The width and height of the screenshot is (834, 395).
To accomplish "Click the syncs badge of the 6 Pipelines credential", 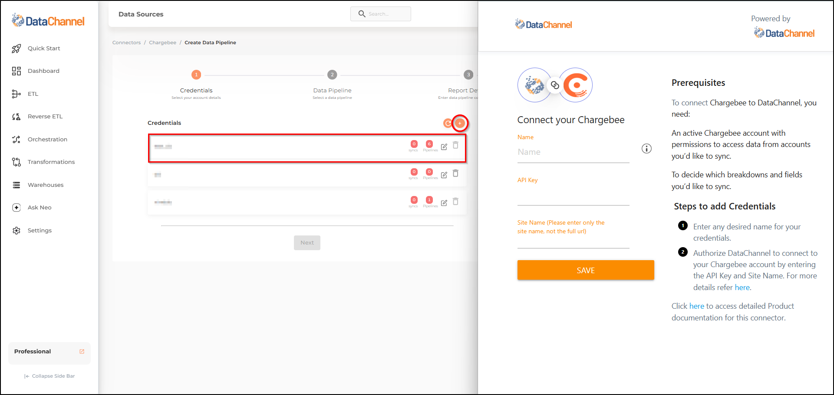I will tap(414, 144).
